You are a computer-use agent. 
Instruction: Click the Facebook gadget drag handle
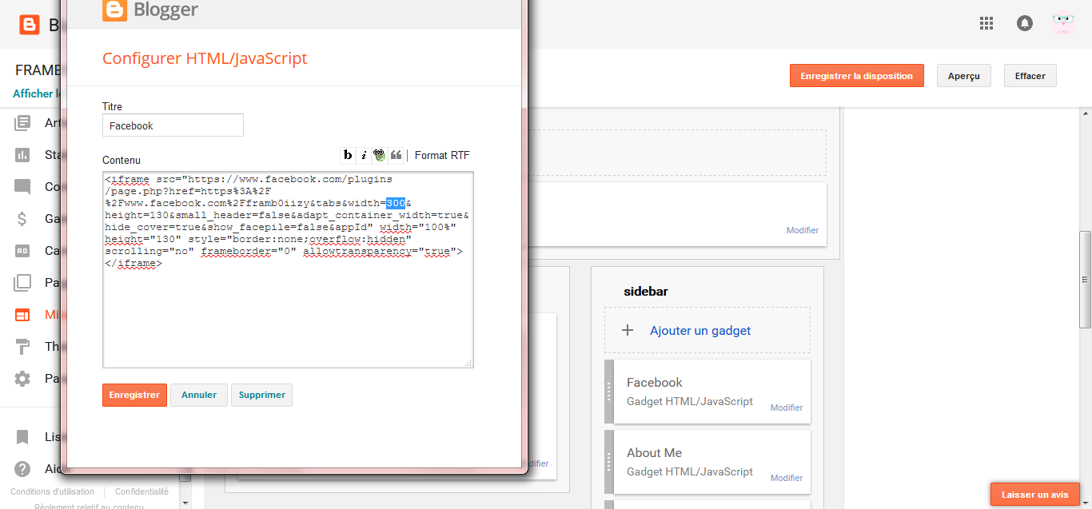[x=609, y=392]
